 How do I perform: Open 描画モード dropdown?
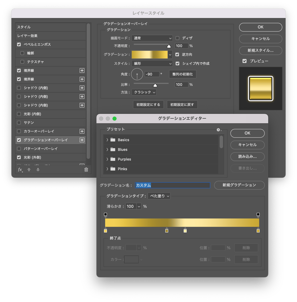click(152, 38)
